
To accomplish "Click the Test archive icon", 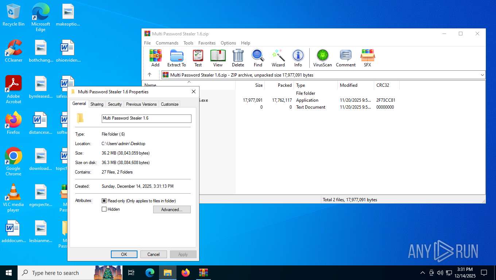I will [198, 58].
